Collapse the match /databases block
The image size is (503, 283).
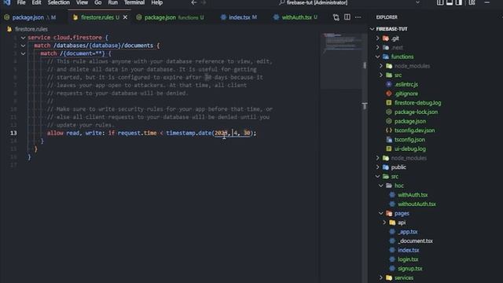tap(23, 46)
